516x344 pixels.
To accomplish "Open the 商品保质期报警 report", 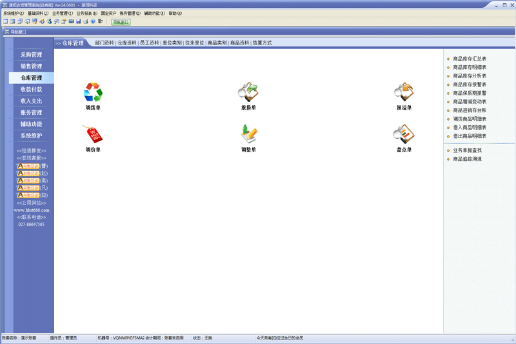I will click(470, 93).
